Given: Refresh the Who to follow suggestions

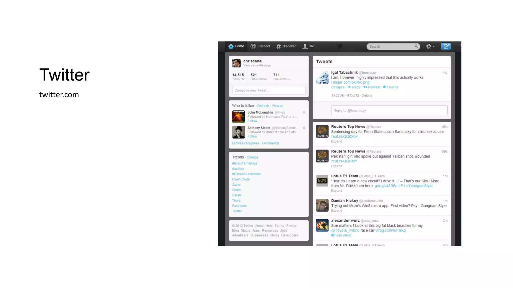Looking at the screenshot, I should coord(263,106).
